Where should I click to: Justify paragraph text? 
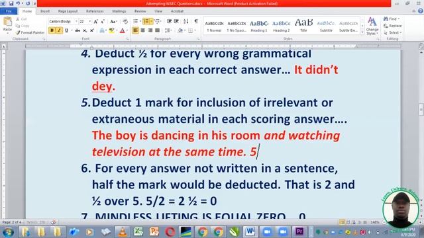(158, 30)
